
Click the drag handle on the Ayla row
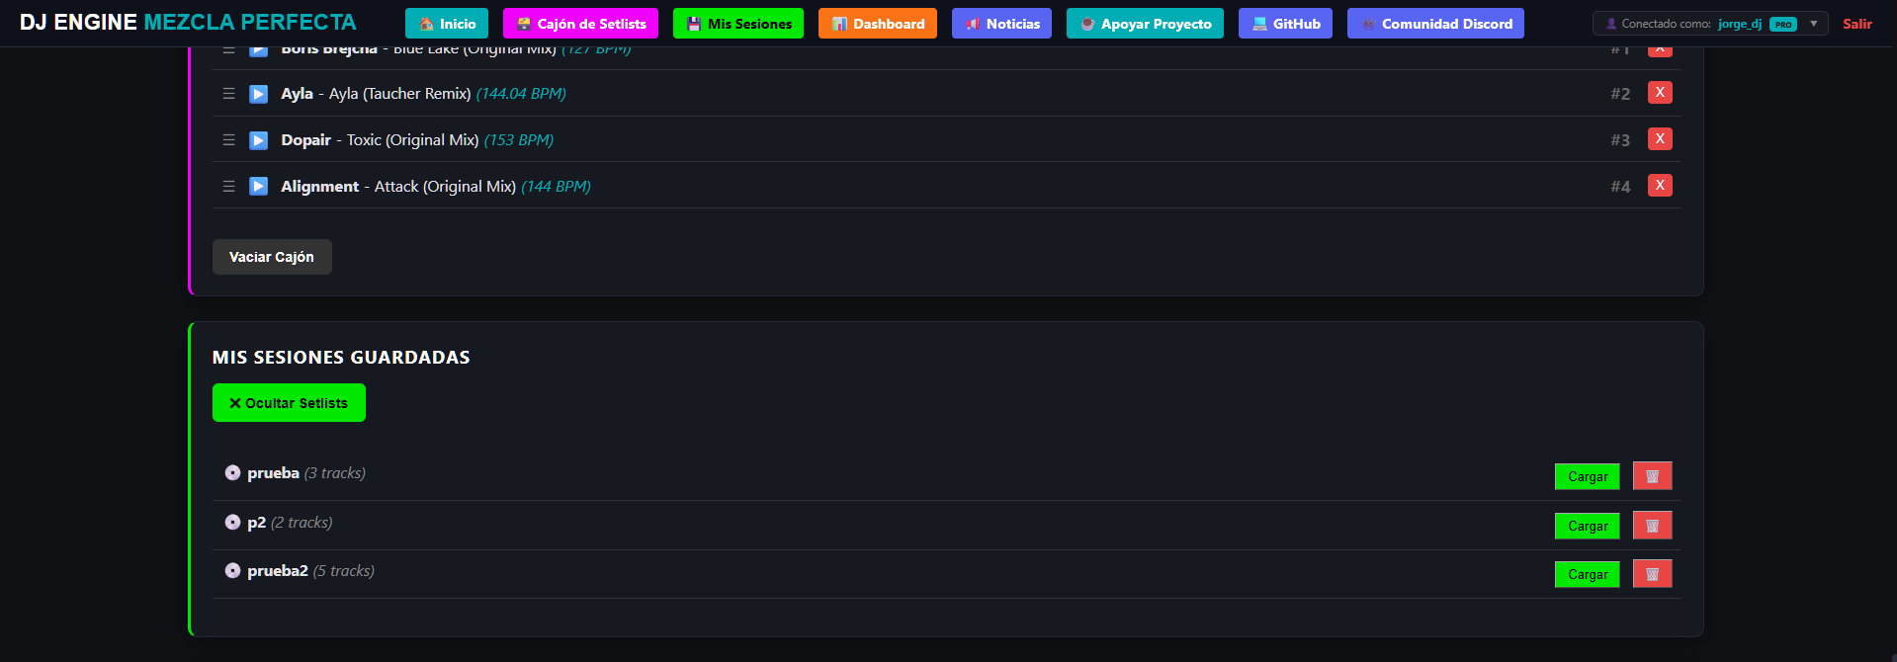[x=228, y=94]
